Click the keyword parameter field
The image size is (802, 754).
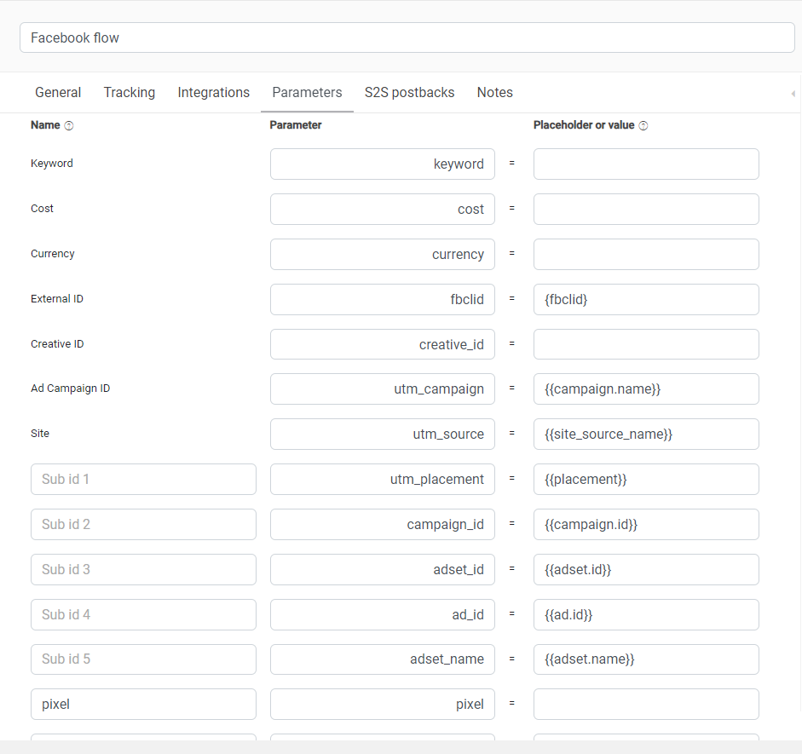tap(383, 164)
